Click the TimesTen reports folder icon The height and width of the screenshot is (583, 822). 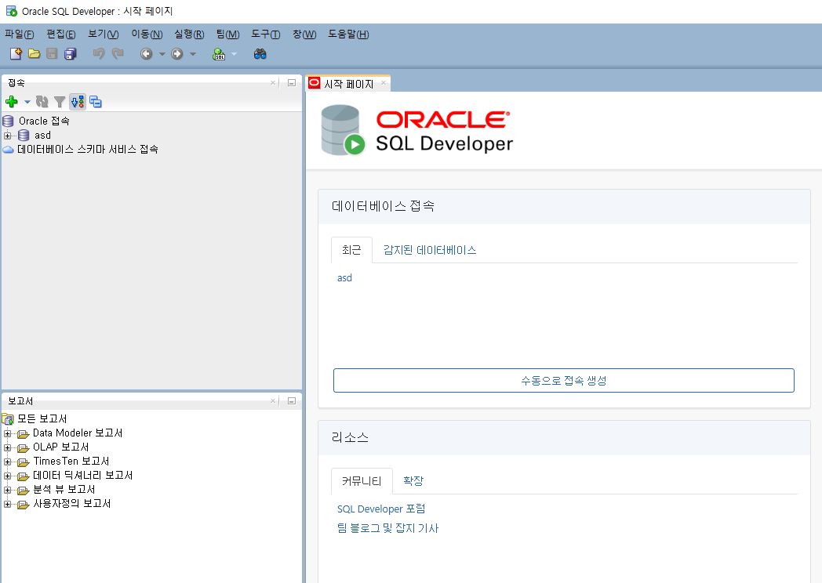(23, 462)
